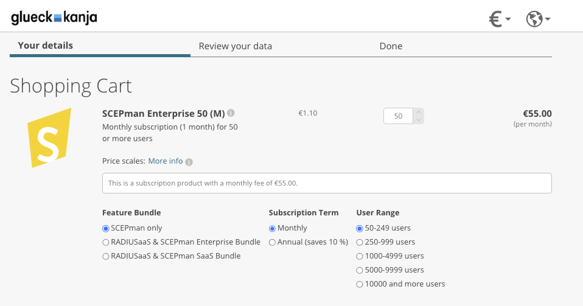Choose RADIUSaaS & SCEPman SaaS Bundle option
583x306 pixels.
[x=106, y=256]
